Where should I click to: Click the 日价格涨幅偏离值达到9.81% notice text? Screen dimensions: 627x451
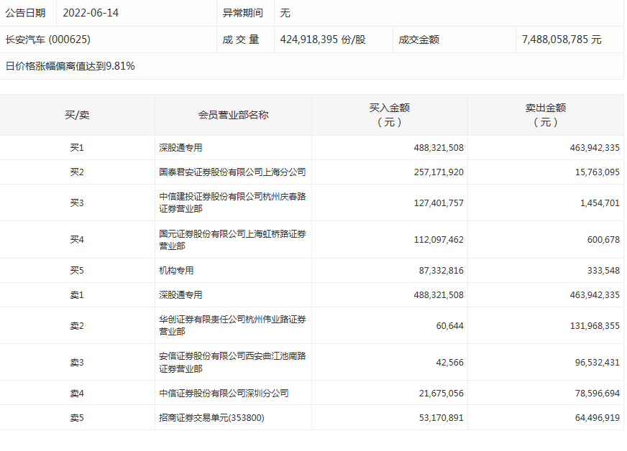pyautogui.click(x=70, y=66)
